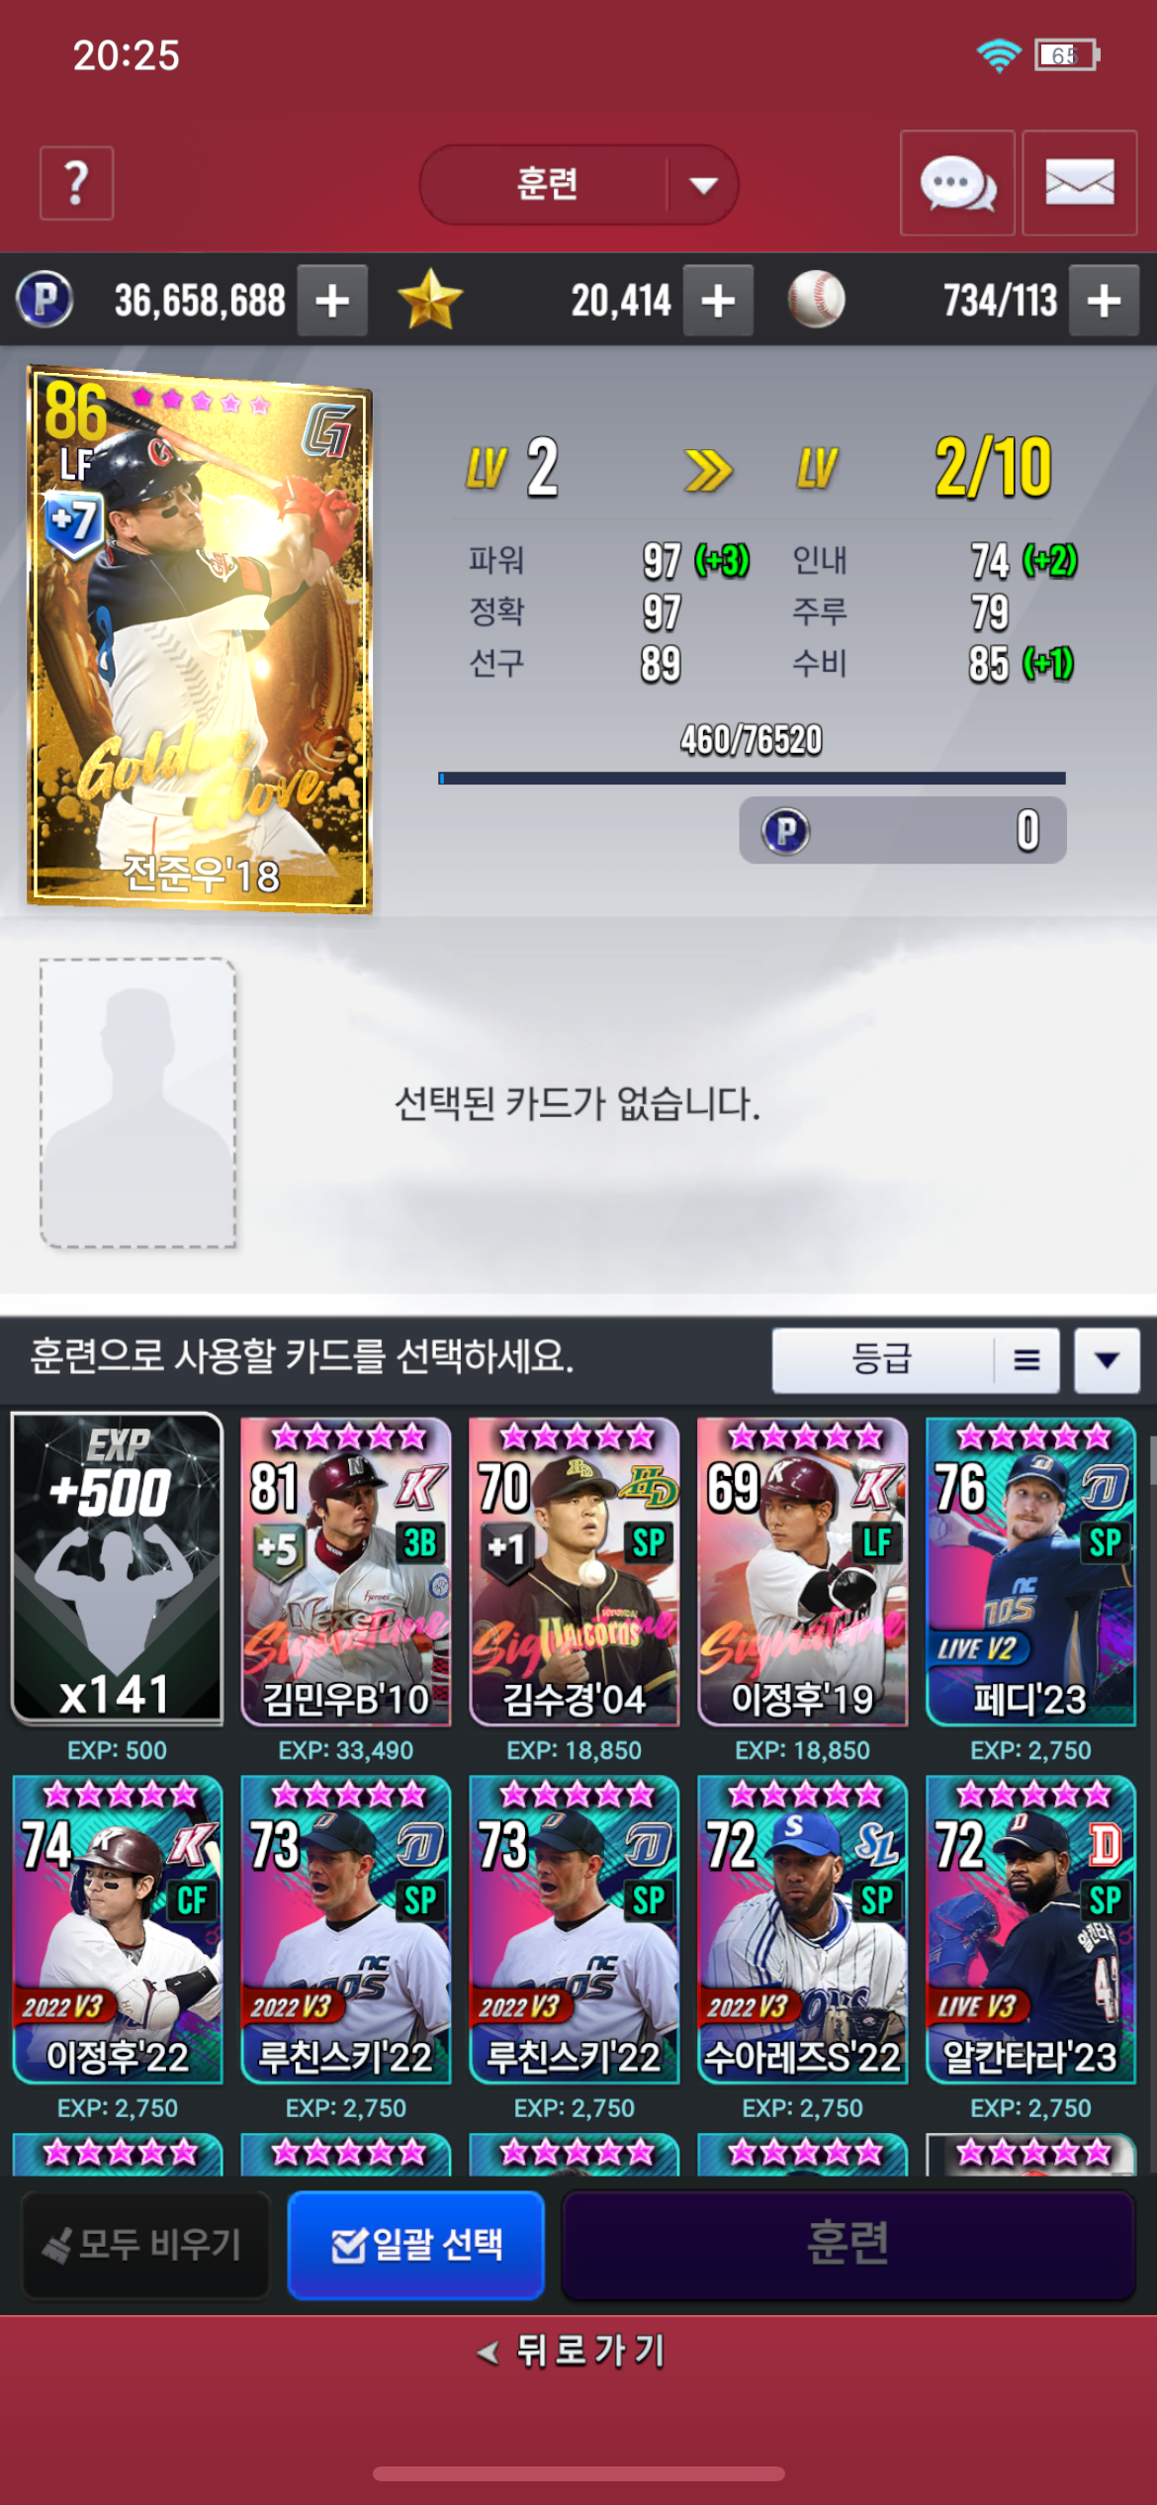Viewport: 1157px width, 2505px height.
Task: Select the EXP +500 x141 card
Action: 117,1569
